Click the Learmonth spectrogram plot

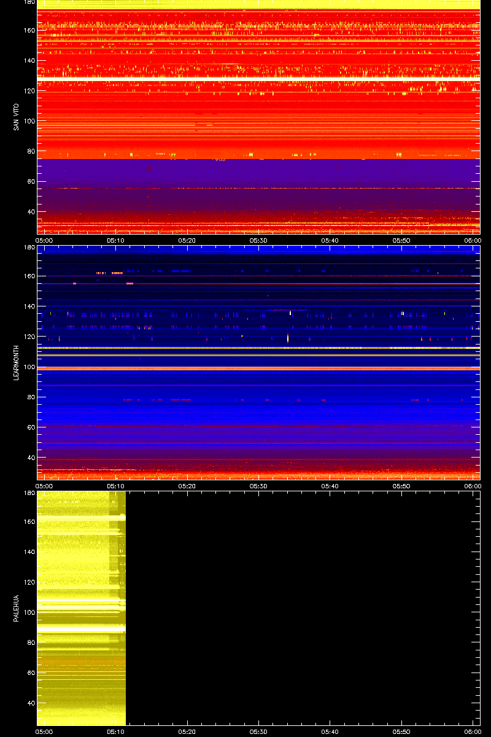[258, 362]
